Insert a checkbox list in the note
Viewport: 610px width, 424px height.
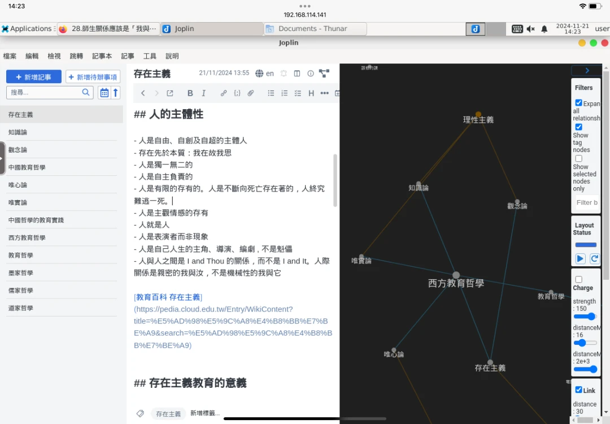(x=298, y=93)
